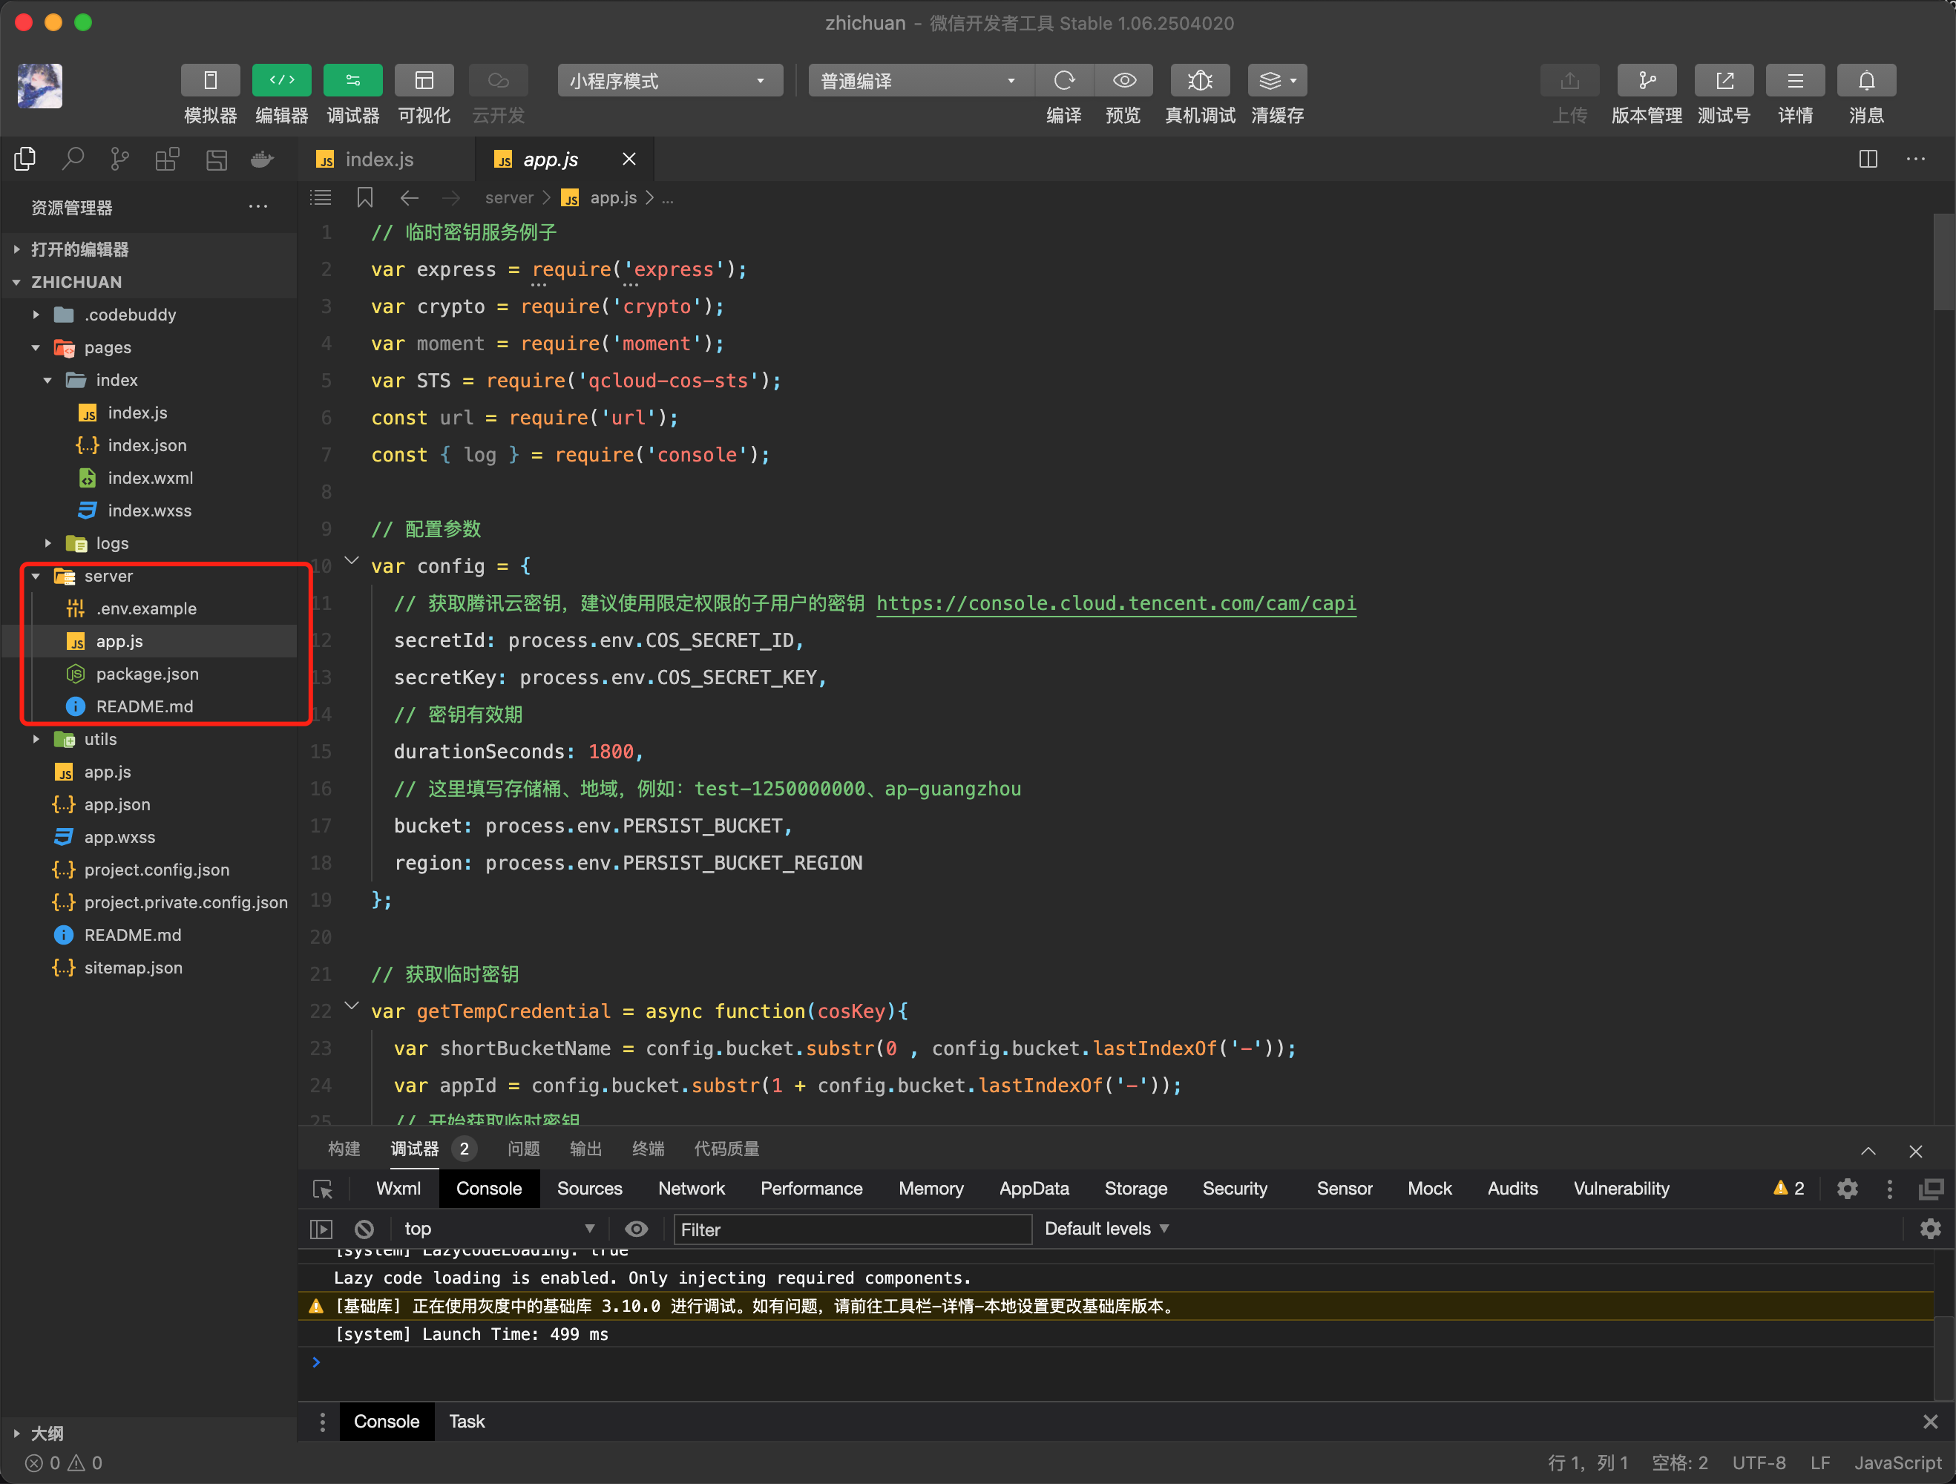Click element inspector arrow icon
The image size is (1956, 1484).
(x=323, y=1189)
